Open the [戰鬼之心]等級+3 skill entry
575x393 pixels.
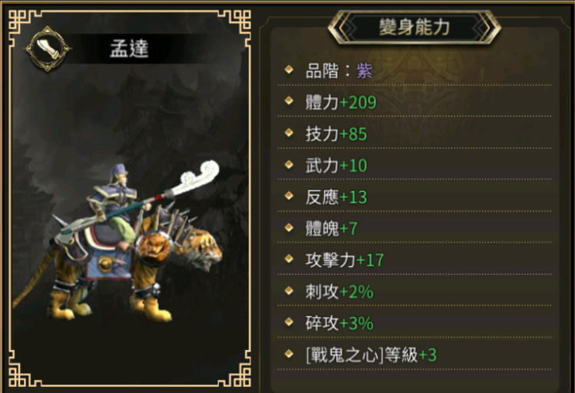[x=371, y=355]
